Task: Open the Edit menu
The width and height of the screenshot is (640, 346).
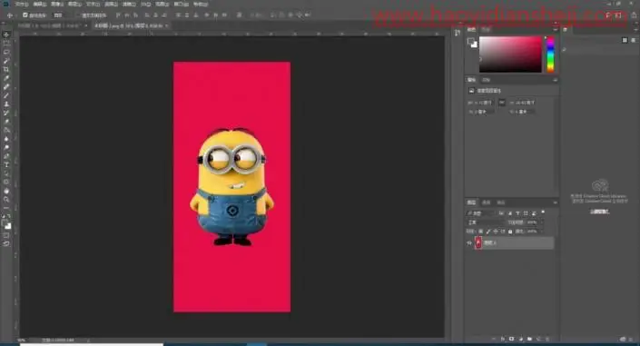Action: [x=40, y=4]
